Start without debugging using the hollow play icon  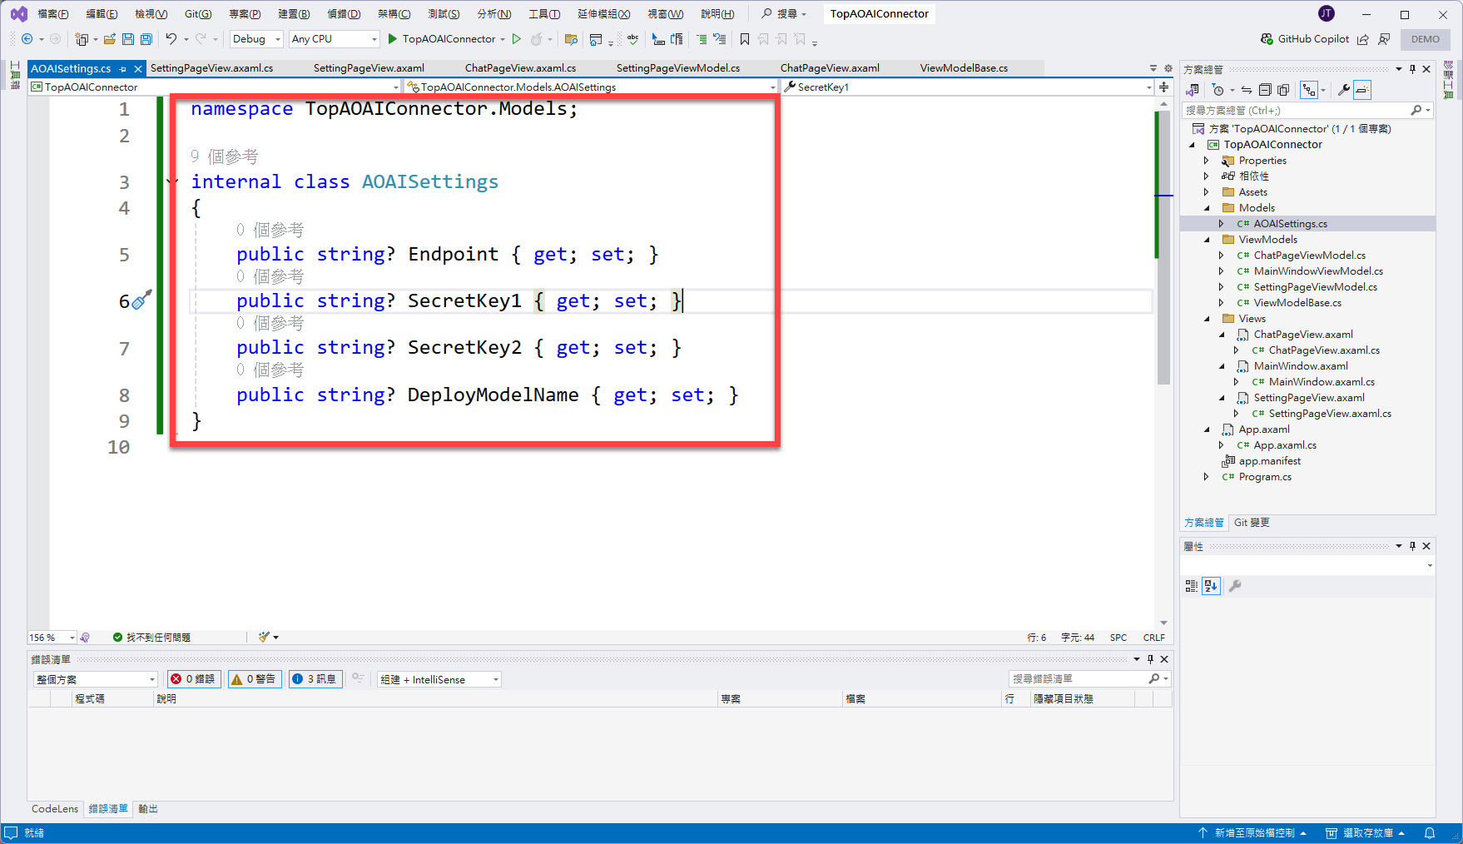coord(517,39)
